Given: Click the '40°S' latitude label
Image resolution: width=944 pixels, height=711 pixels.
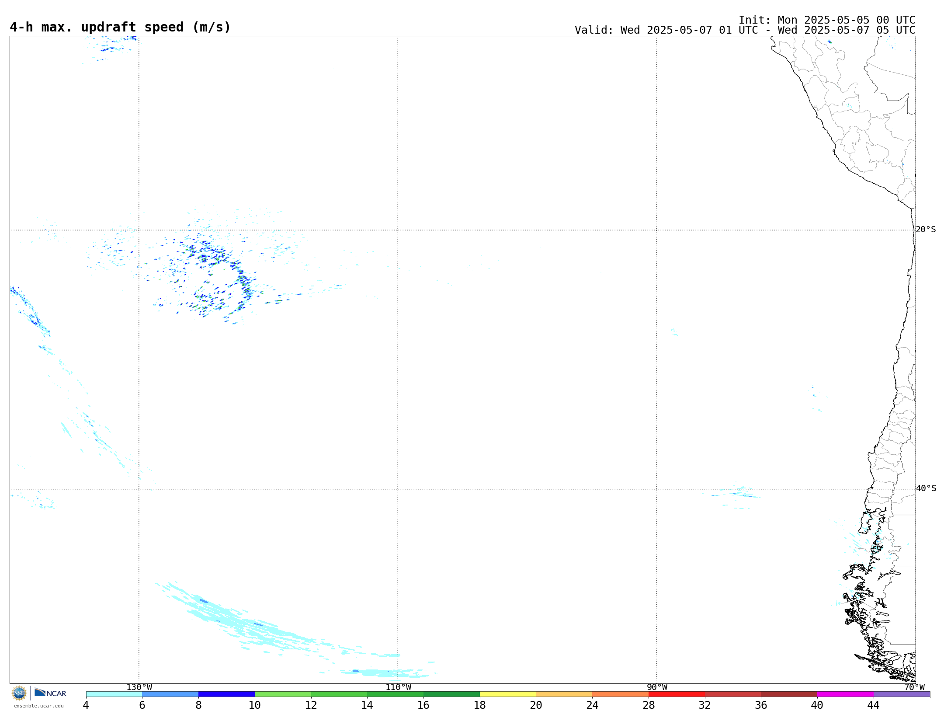Looking at the screenshot, I should pos(926,488).
